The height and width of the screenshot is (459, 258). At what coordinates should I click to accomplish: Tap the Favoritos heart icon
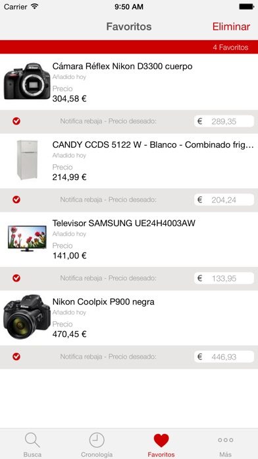161,441
